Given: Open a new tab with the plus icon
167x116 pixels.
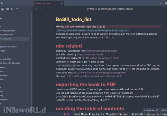Looking at the screenshot, I should 67,3.
